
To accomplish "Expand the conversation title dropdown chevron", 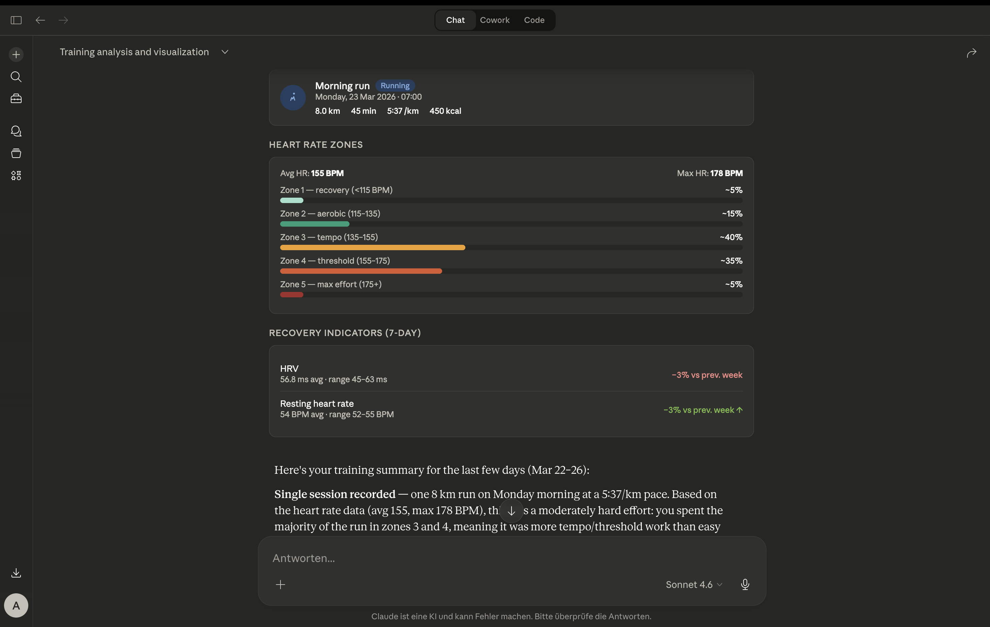I will point(225,52).
